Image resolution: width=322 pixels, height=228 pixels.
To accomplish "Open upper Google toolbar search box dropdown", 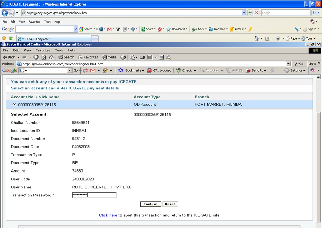I will [76, 29].
